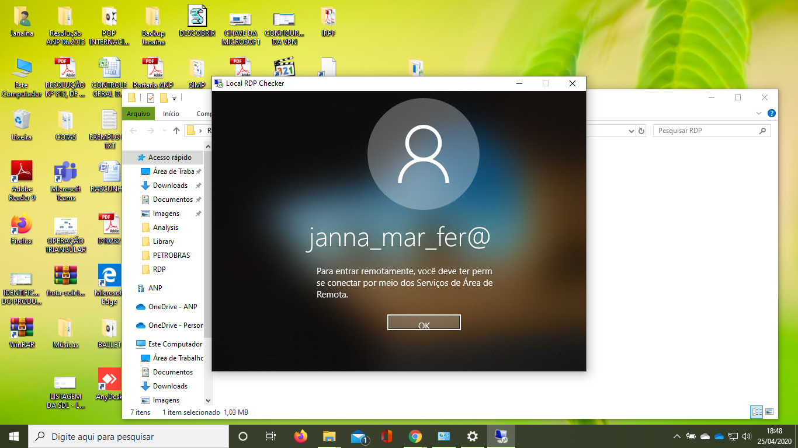This screenshot has width=798, height=448.
Task: Open the Windows Start menu
Action: pyautogui.click(x=14, y=436)
